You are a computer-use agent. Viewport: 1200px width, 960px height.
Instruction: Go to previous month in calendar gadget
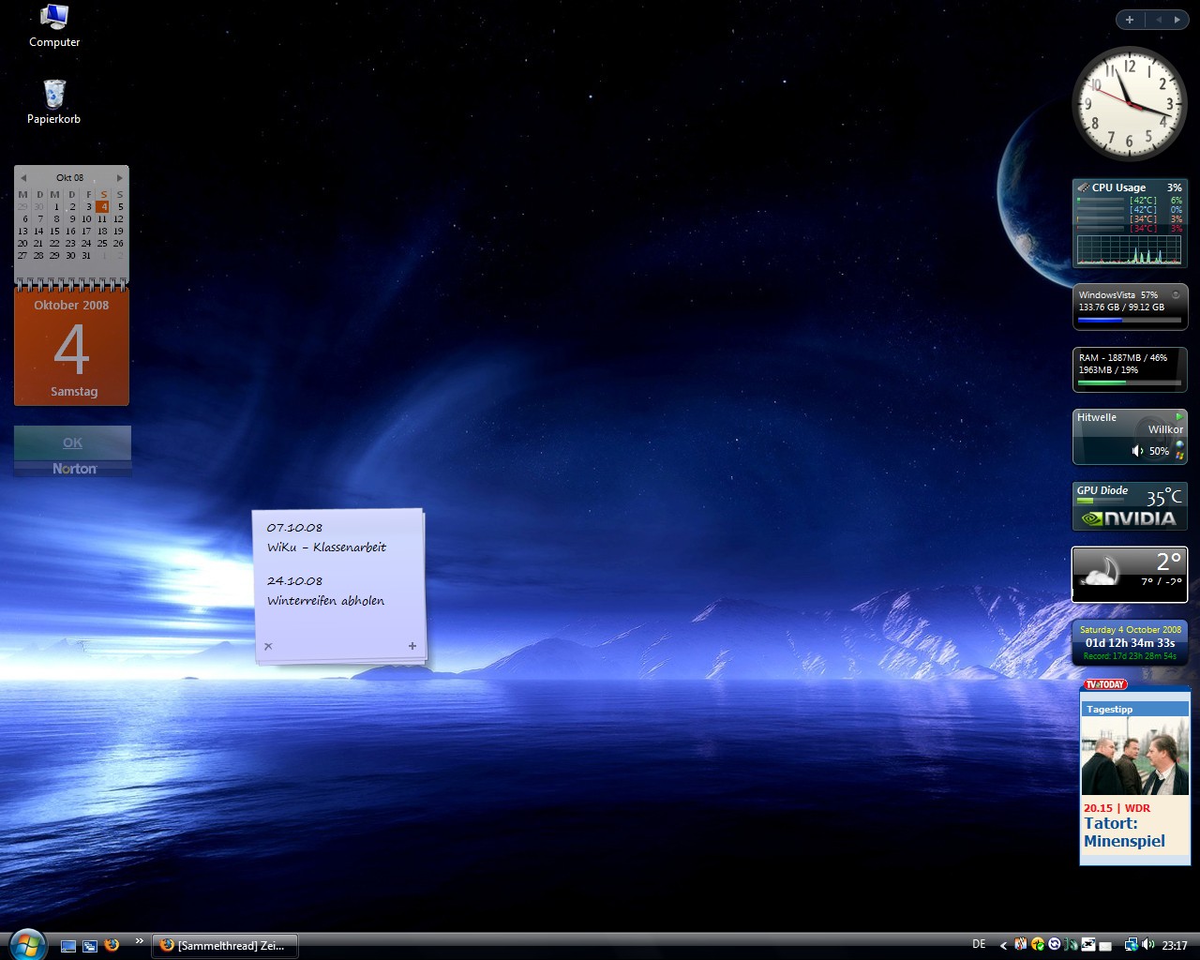coord(23,178)
